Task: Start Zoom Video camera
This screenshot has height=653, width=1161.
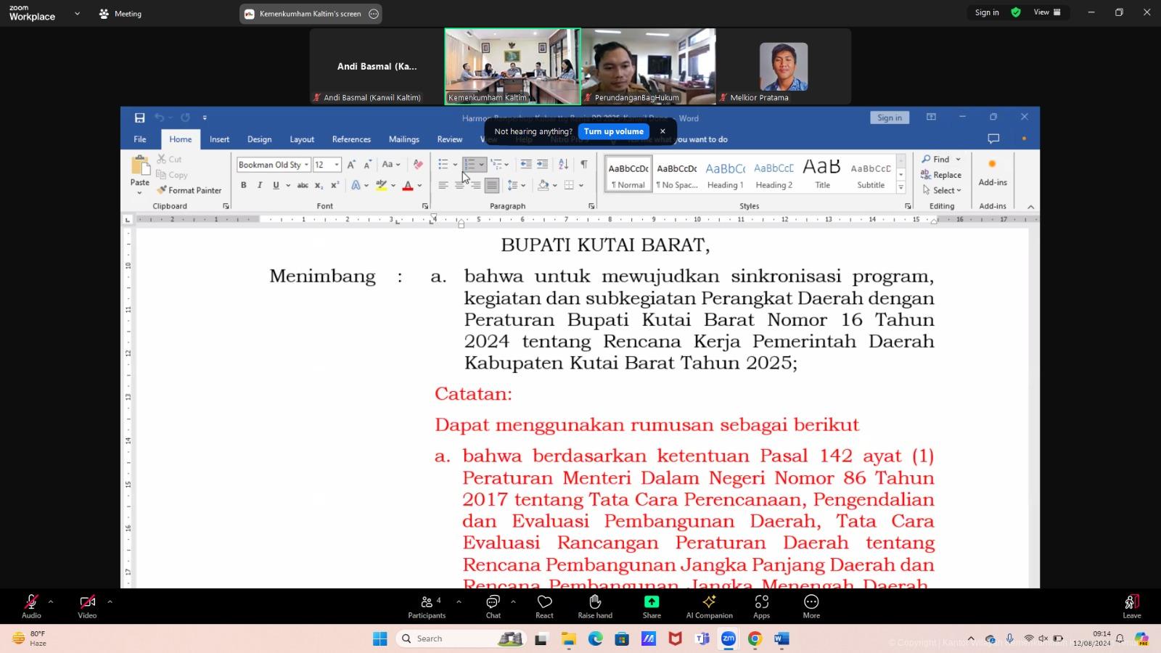Action: tap(87, 607)
